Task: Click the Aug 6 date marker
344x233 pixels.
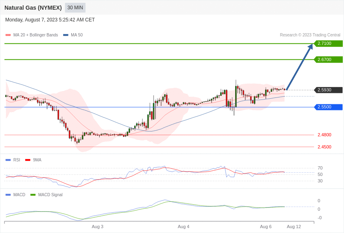Action: click(265, 227)
